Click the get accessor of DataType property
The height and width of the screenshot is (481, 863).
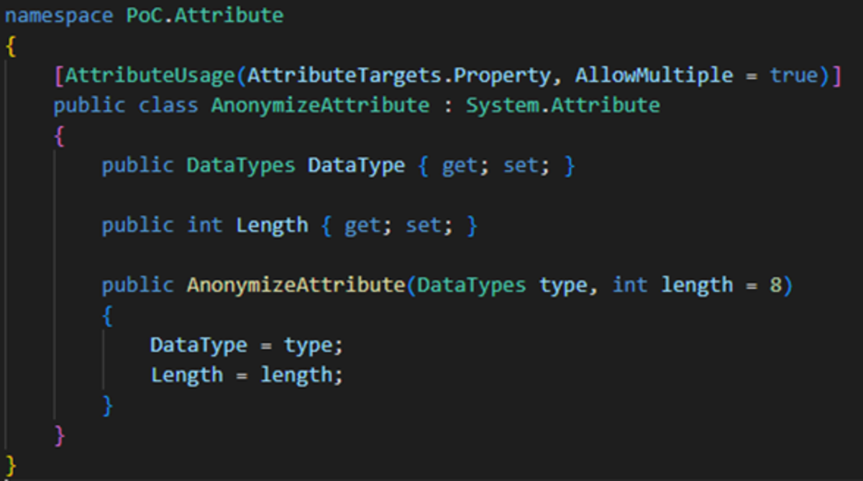pyautogui.click(x=459, y=165)
